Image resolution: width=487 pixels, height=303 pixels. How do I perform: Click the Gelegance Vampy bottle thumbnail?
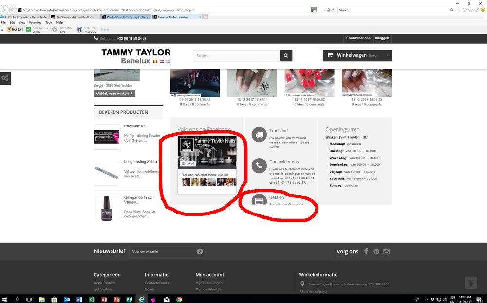pos(107,209)
